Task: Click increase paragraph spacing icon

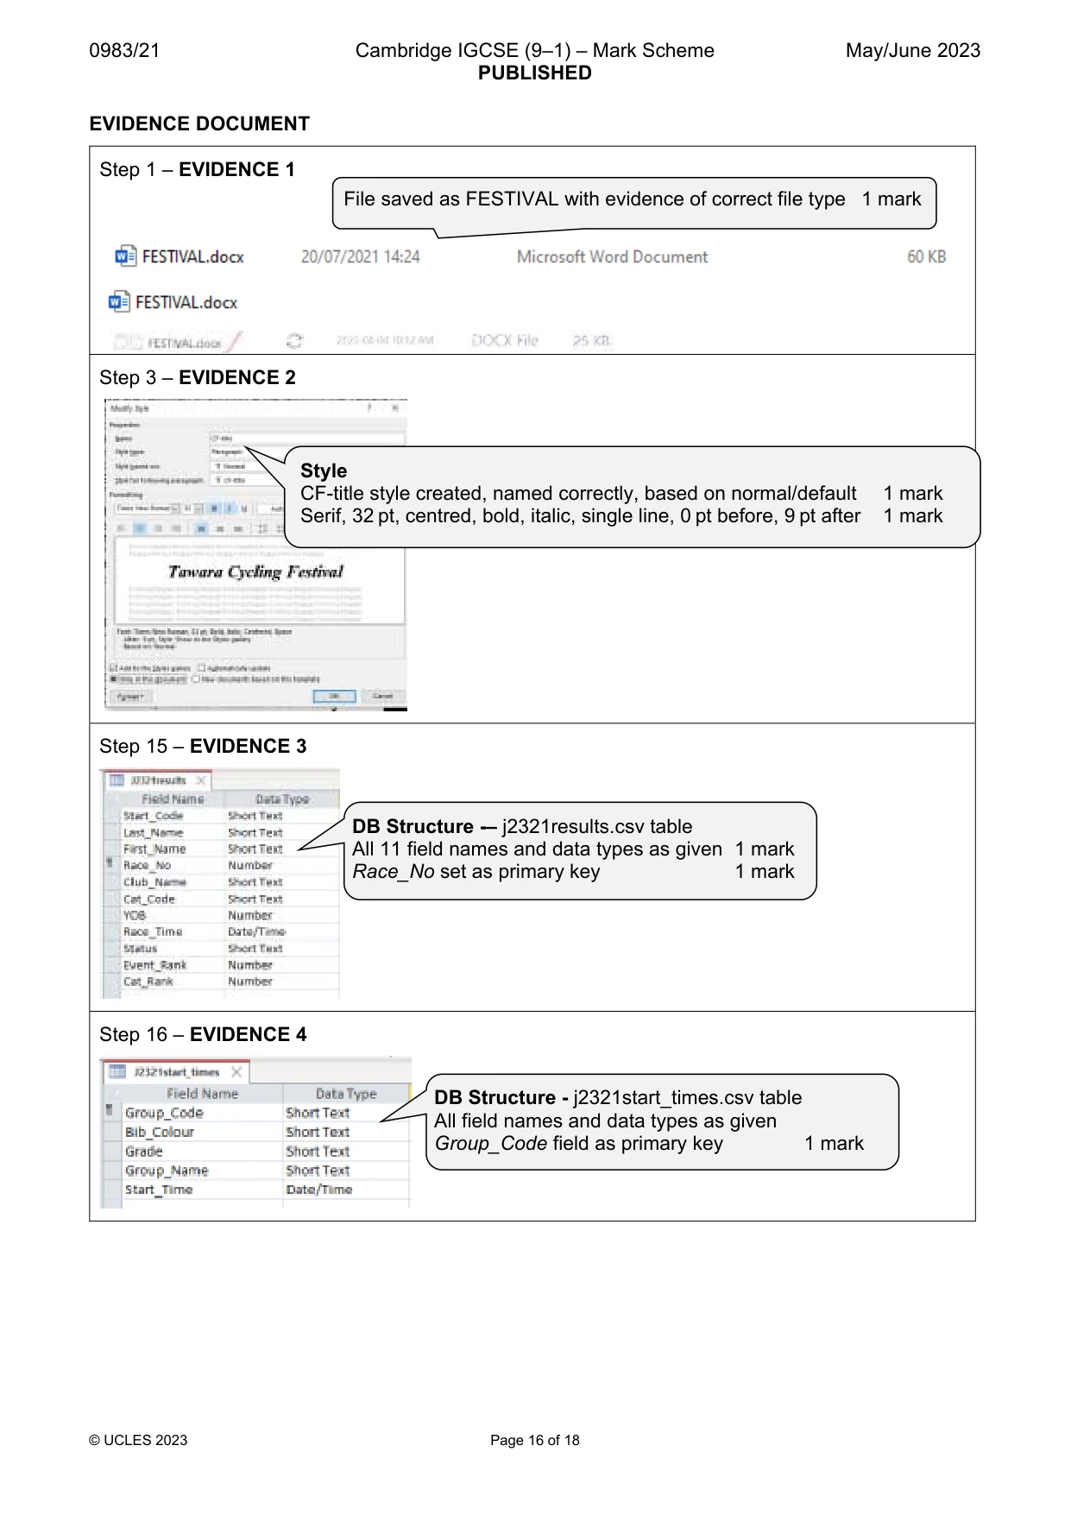Action: pyautogui.click(x=262, y=528)
